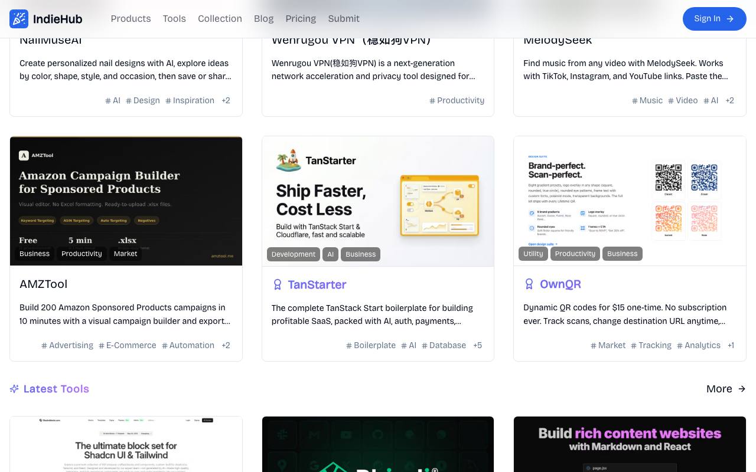Screen dimensions: 756x472
Task: Click the +1 tag count on OwnQR
Action: (731, 345)
